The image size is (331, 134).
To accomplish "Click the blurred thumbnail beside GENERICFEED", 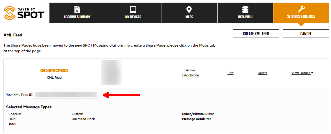I will [111, 73].
